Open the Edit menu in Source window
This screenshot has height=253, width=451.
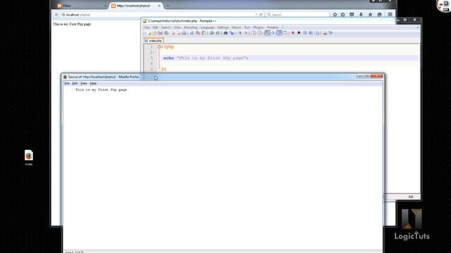coord(75,84)
